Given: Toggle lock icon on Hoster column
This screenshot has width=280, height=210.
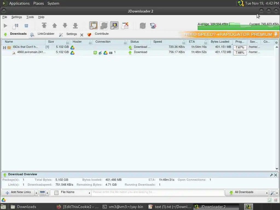Looking at the screenshot, I should click(90, 42).
